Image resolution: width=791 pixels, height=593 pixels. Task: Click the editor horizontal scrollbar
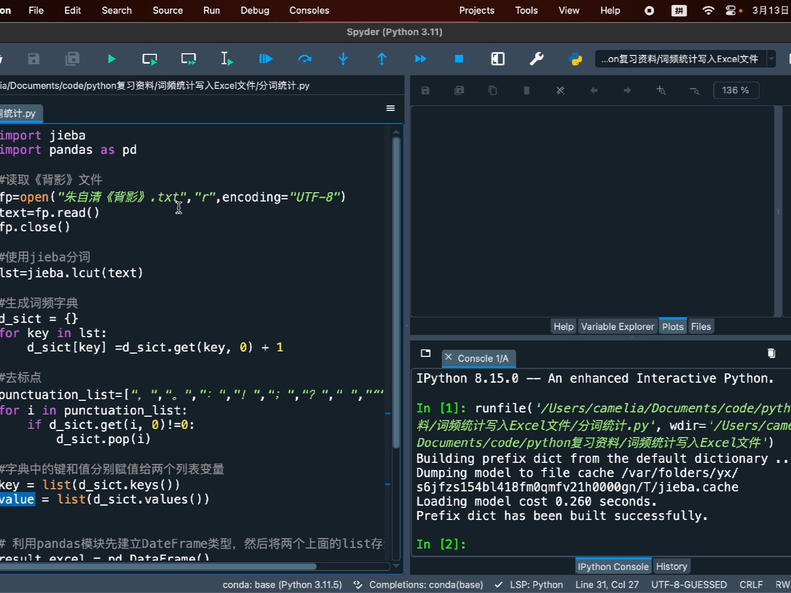coord(158,566)
